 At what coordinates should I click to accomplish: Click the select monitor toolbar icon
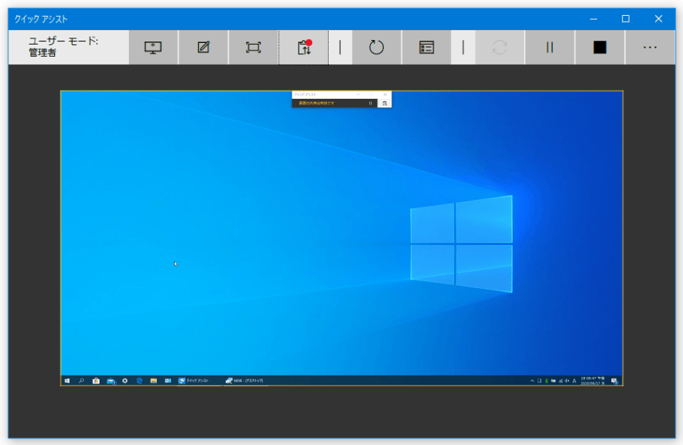(x=153, y=48)
